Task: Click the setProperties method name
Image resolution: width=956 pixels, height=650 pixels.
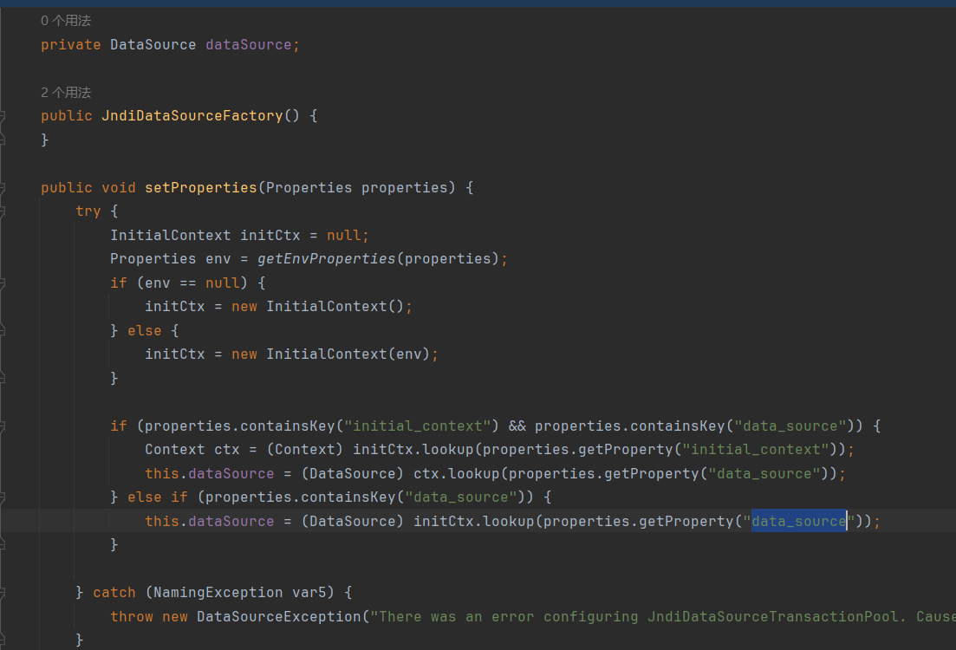Action: click(200, 188)
